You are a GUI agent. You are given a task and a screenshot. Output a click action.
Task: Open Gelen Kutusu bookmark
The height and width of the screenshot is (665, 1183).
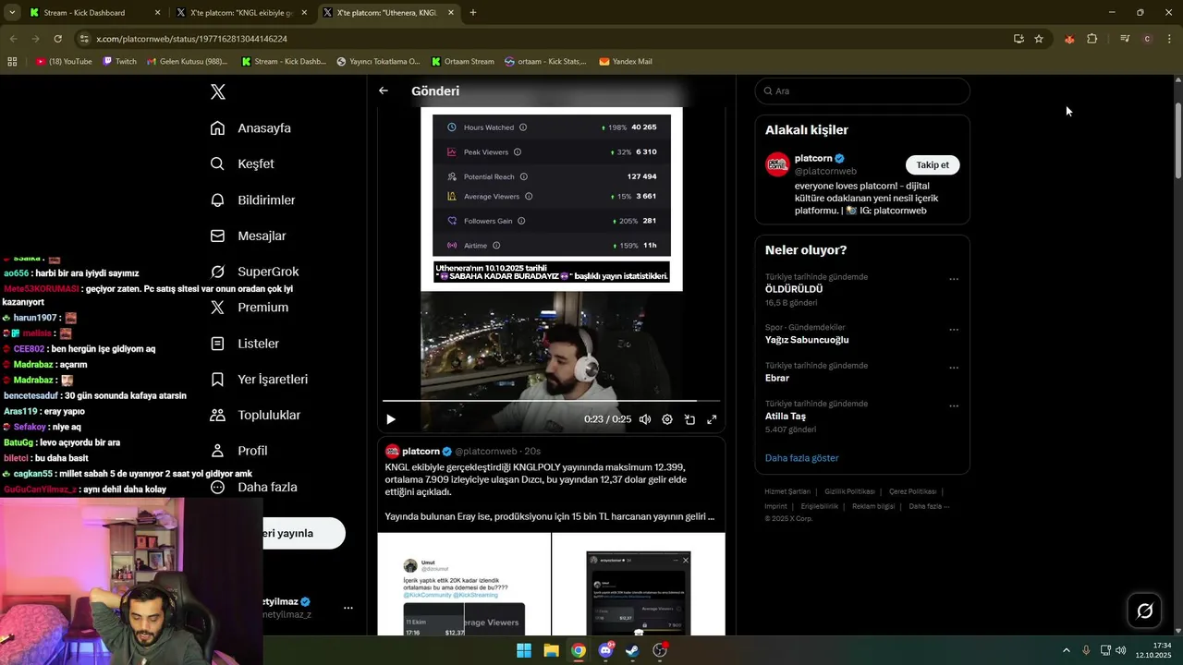tap(187, 62)
